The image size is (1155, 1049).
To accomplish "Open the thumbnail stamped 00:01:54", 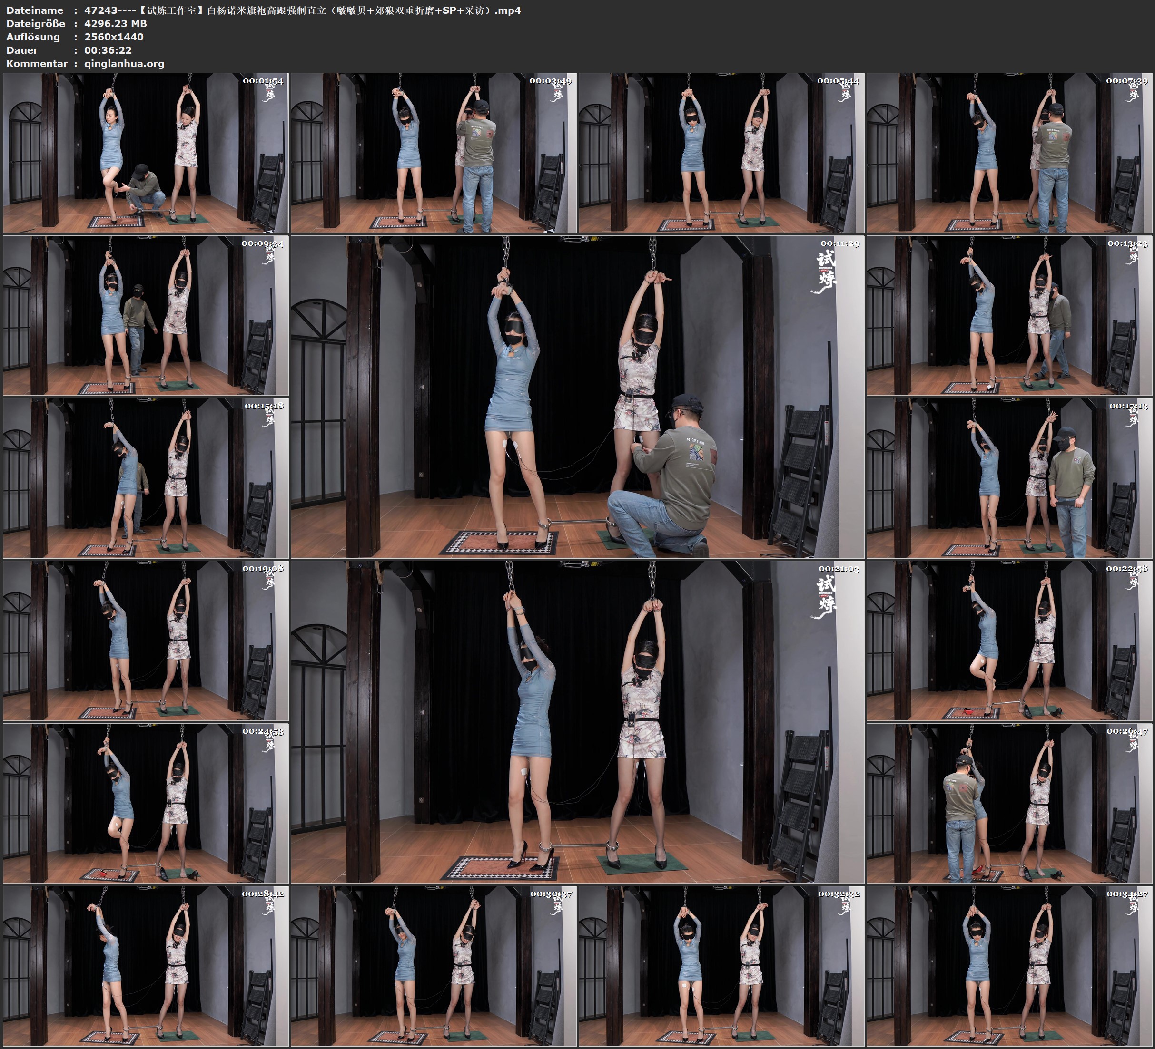I will click(x=146, y=153).
